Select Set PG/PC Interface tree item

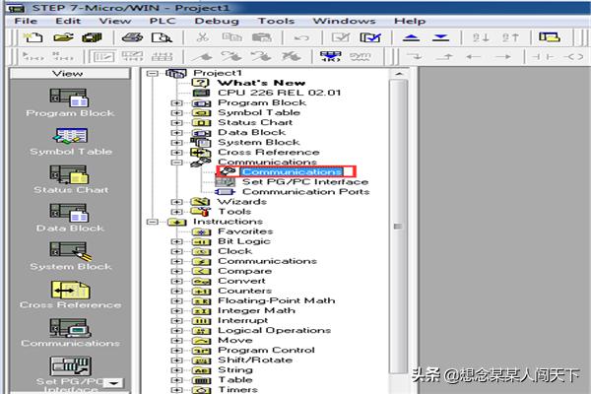pos(305,182)
